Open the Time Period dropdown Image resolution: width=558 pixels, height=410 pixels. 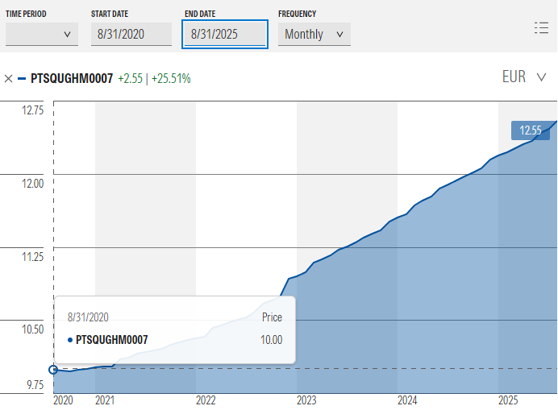pos(42,34)
